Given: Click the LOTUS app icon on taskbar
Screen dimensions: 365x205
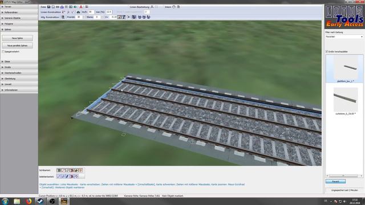Looking at the screenshot, I should point(64,201).
